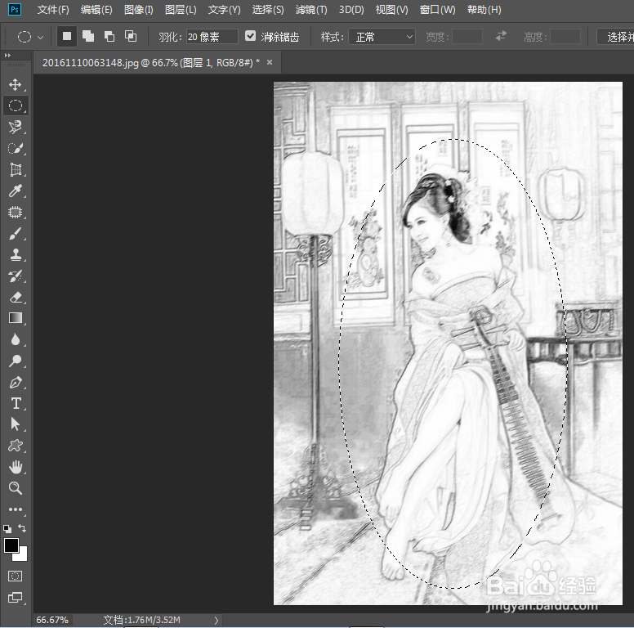The image size is (634, 628).
Task: Select the History Brush tool
Action: [x=16, y=276]
